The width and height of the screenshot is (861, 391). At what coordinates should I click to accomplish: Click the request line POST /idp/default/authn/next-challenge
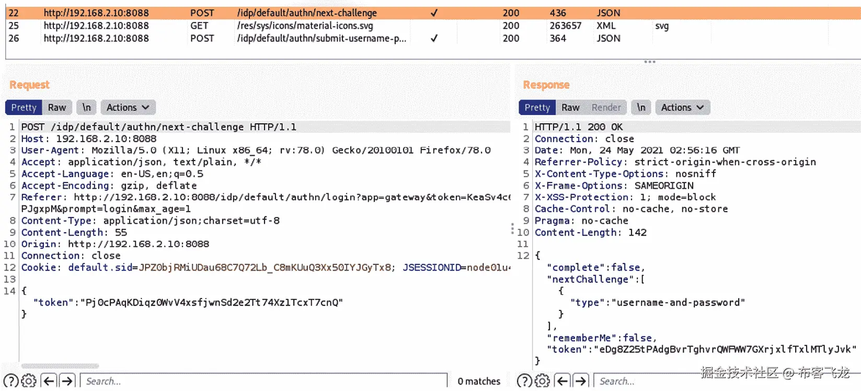158,127
